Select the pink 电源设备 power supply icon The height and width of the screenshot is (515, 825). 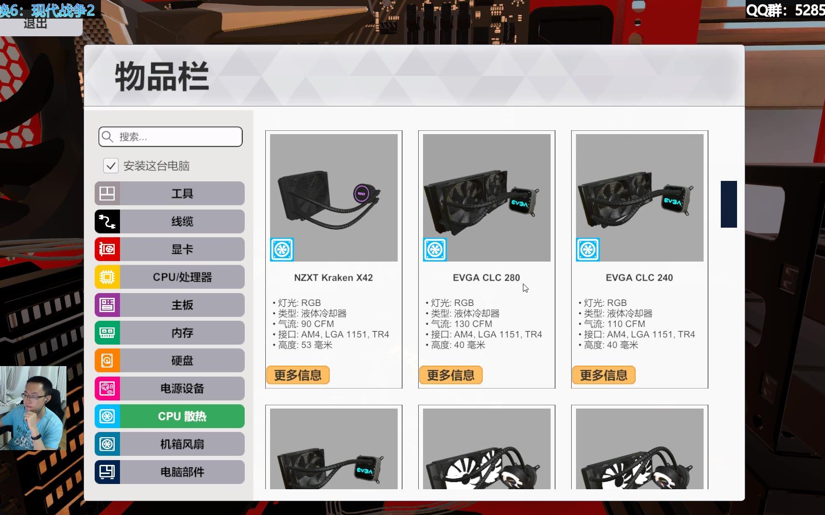tap(107, 389)
